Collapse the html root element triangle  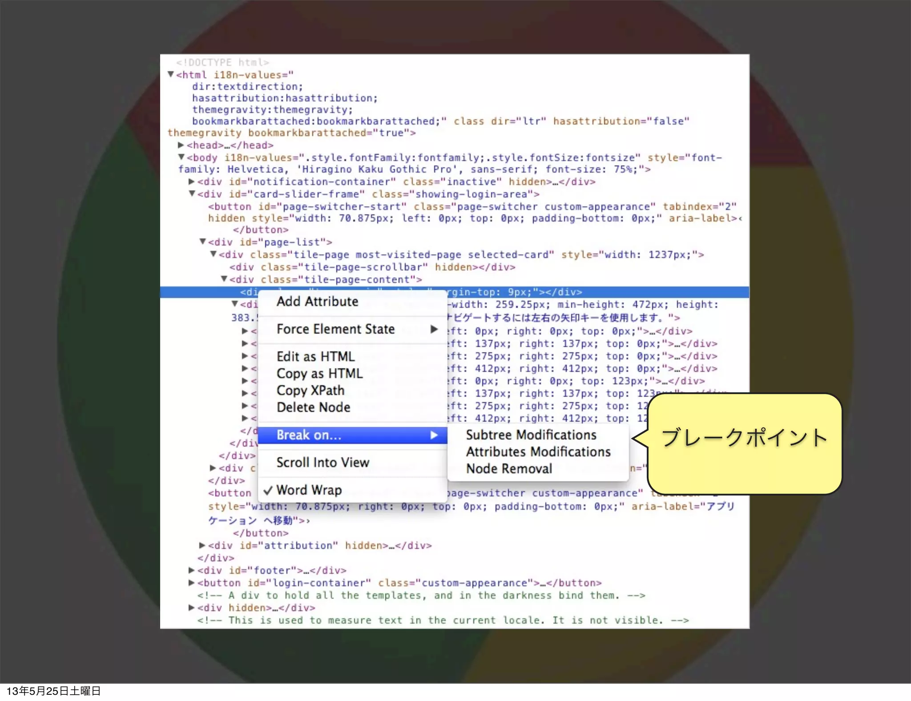click(170, 74)
